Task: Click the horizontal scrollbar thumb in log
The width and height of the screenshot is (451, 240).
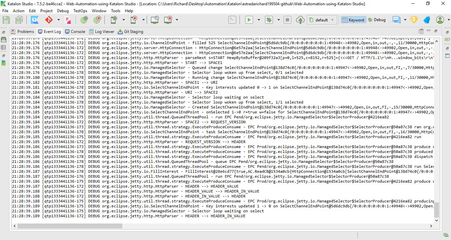Action: 70,226
